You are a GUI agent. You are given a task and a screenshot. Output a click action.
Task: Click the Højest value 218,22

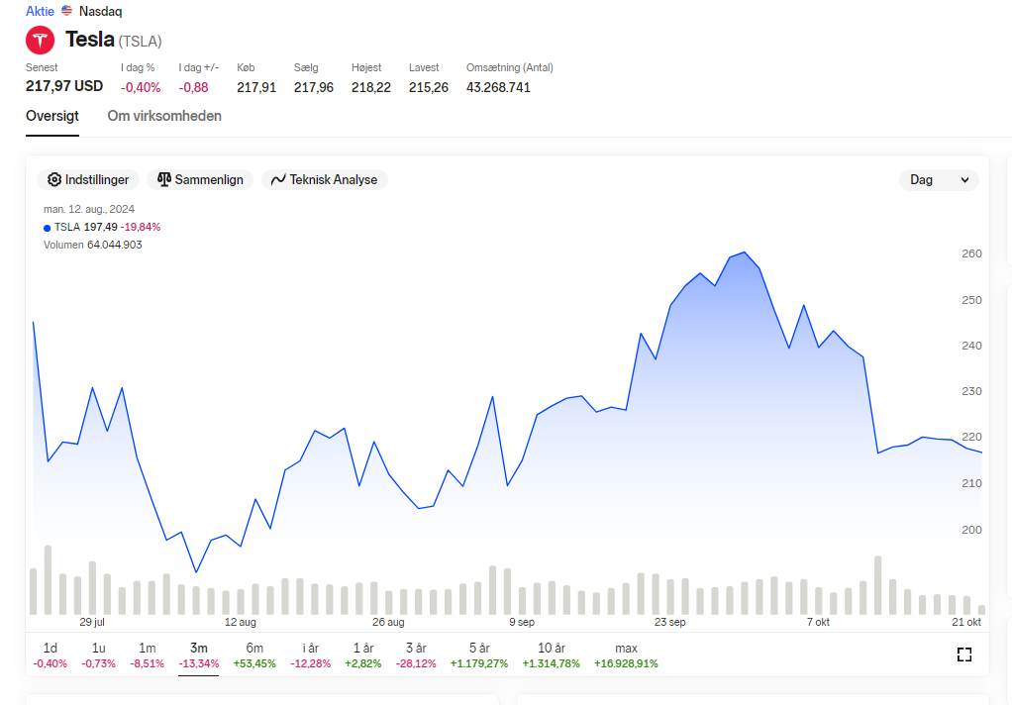pos(371,87)
